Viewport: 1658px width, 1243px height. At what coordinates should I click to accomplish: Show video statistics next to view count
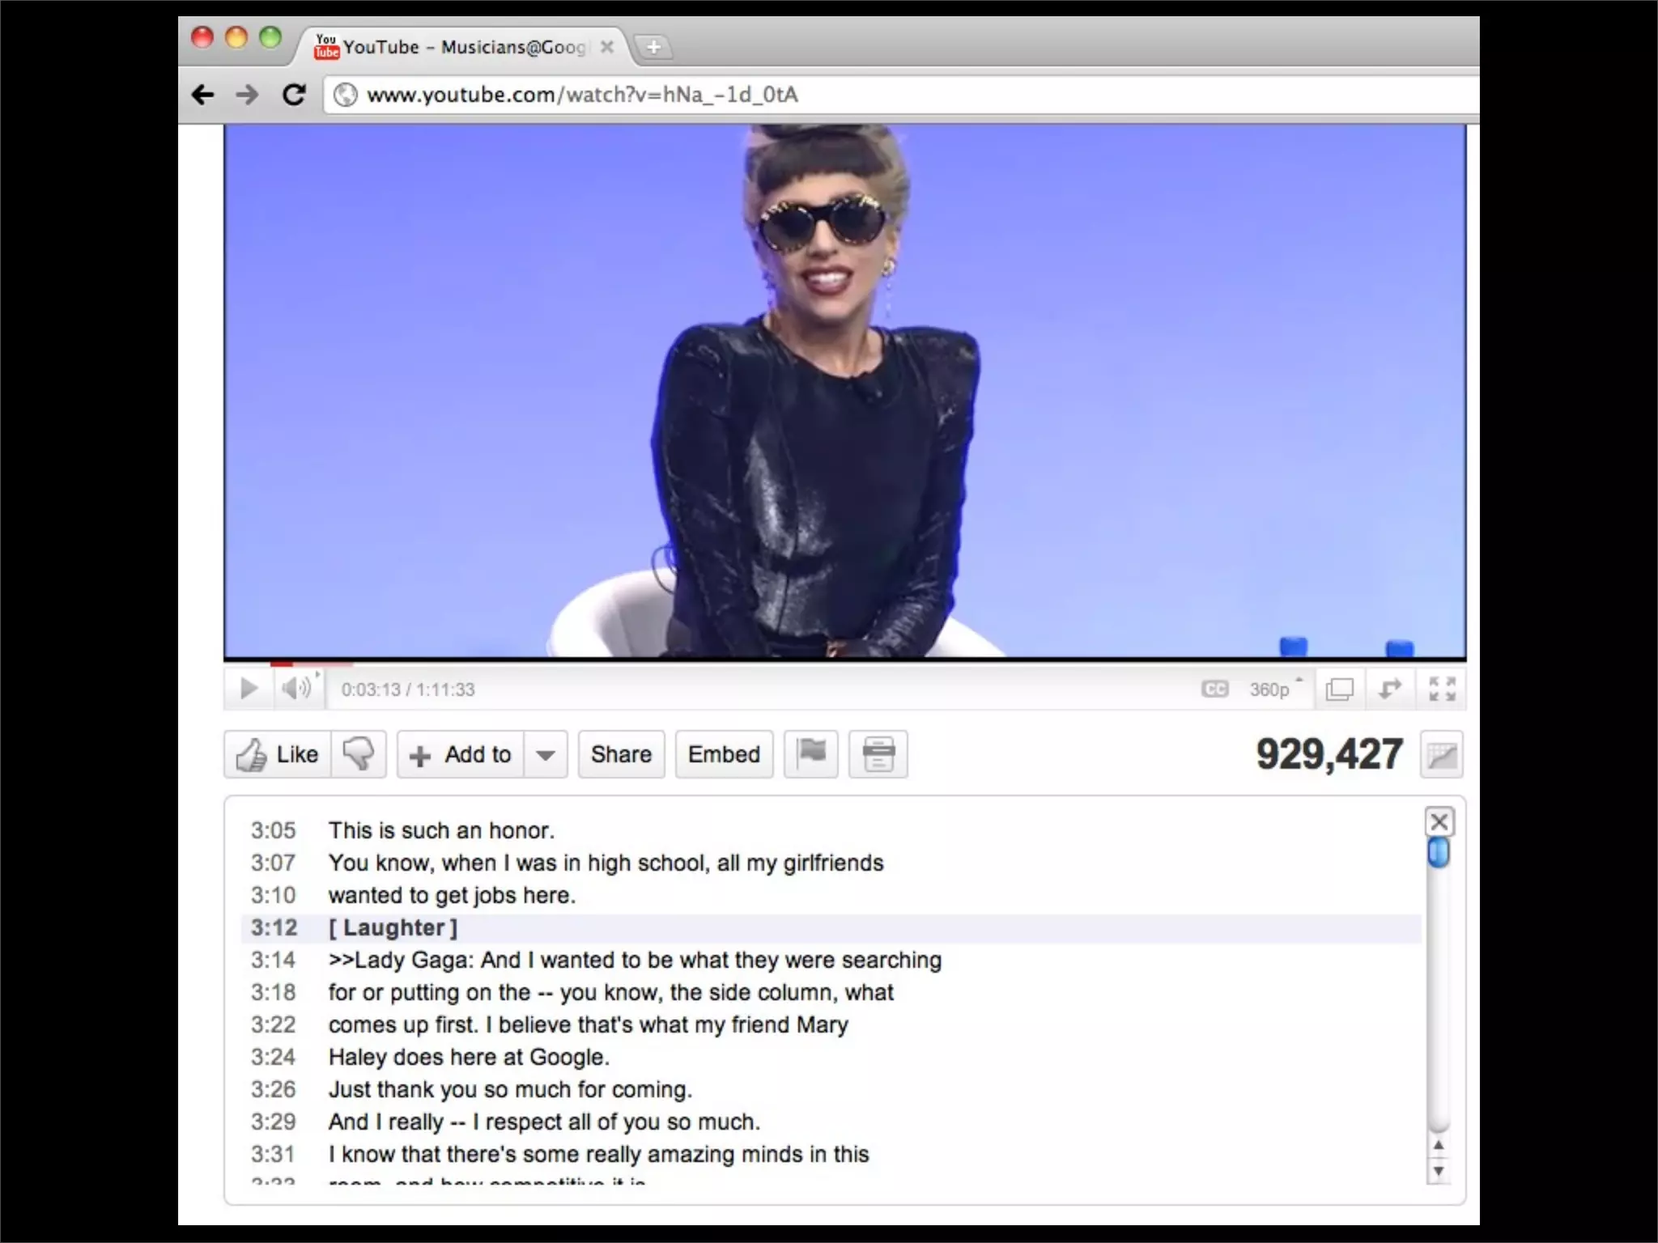[x=1441, y=755]
